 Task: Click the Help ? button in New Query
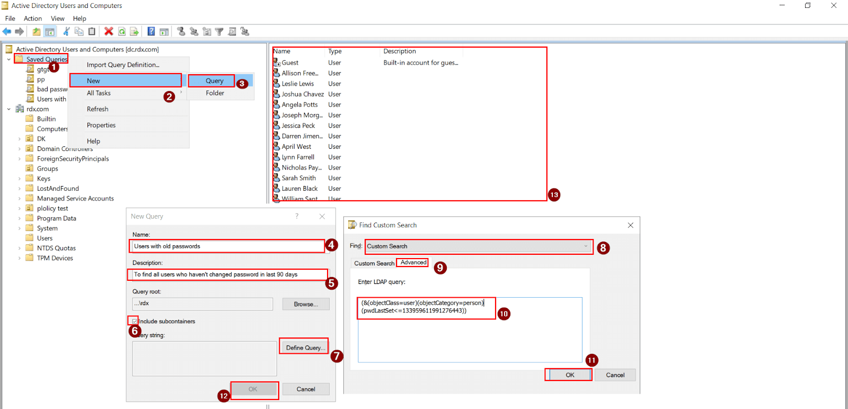click(297, 216)
